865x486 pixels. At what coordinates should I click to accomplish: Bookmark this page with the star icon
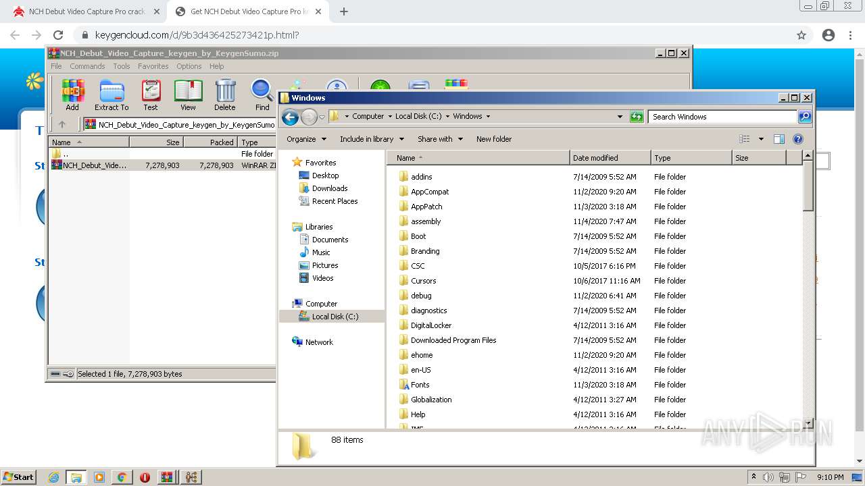pos(801,35)
